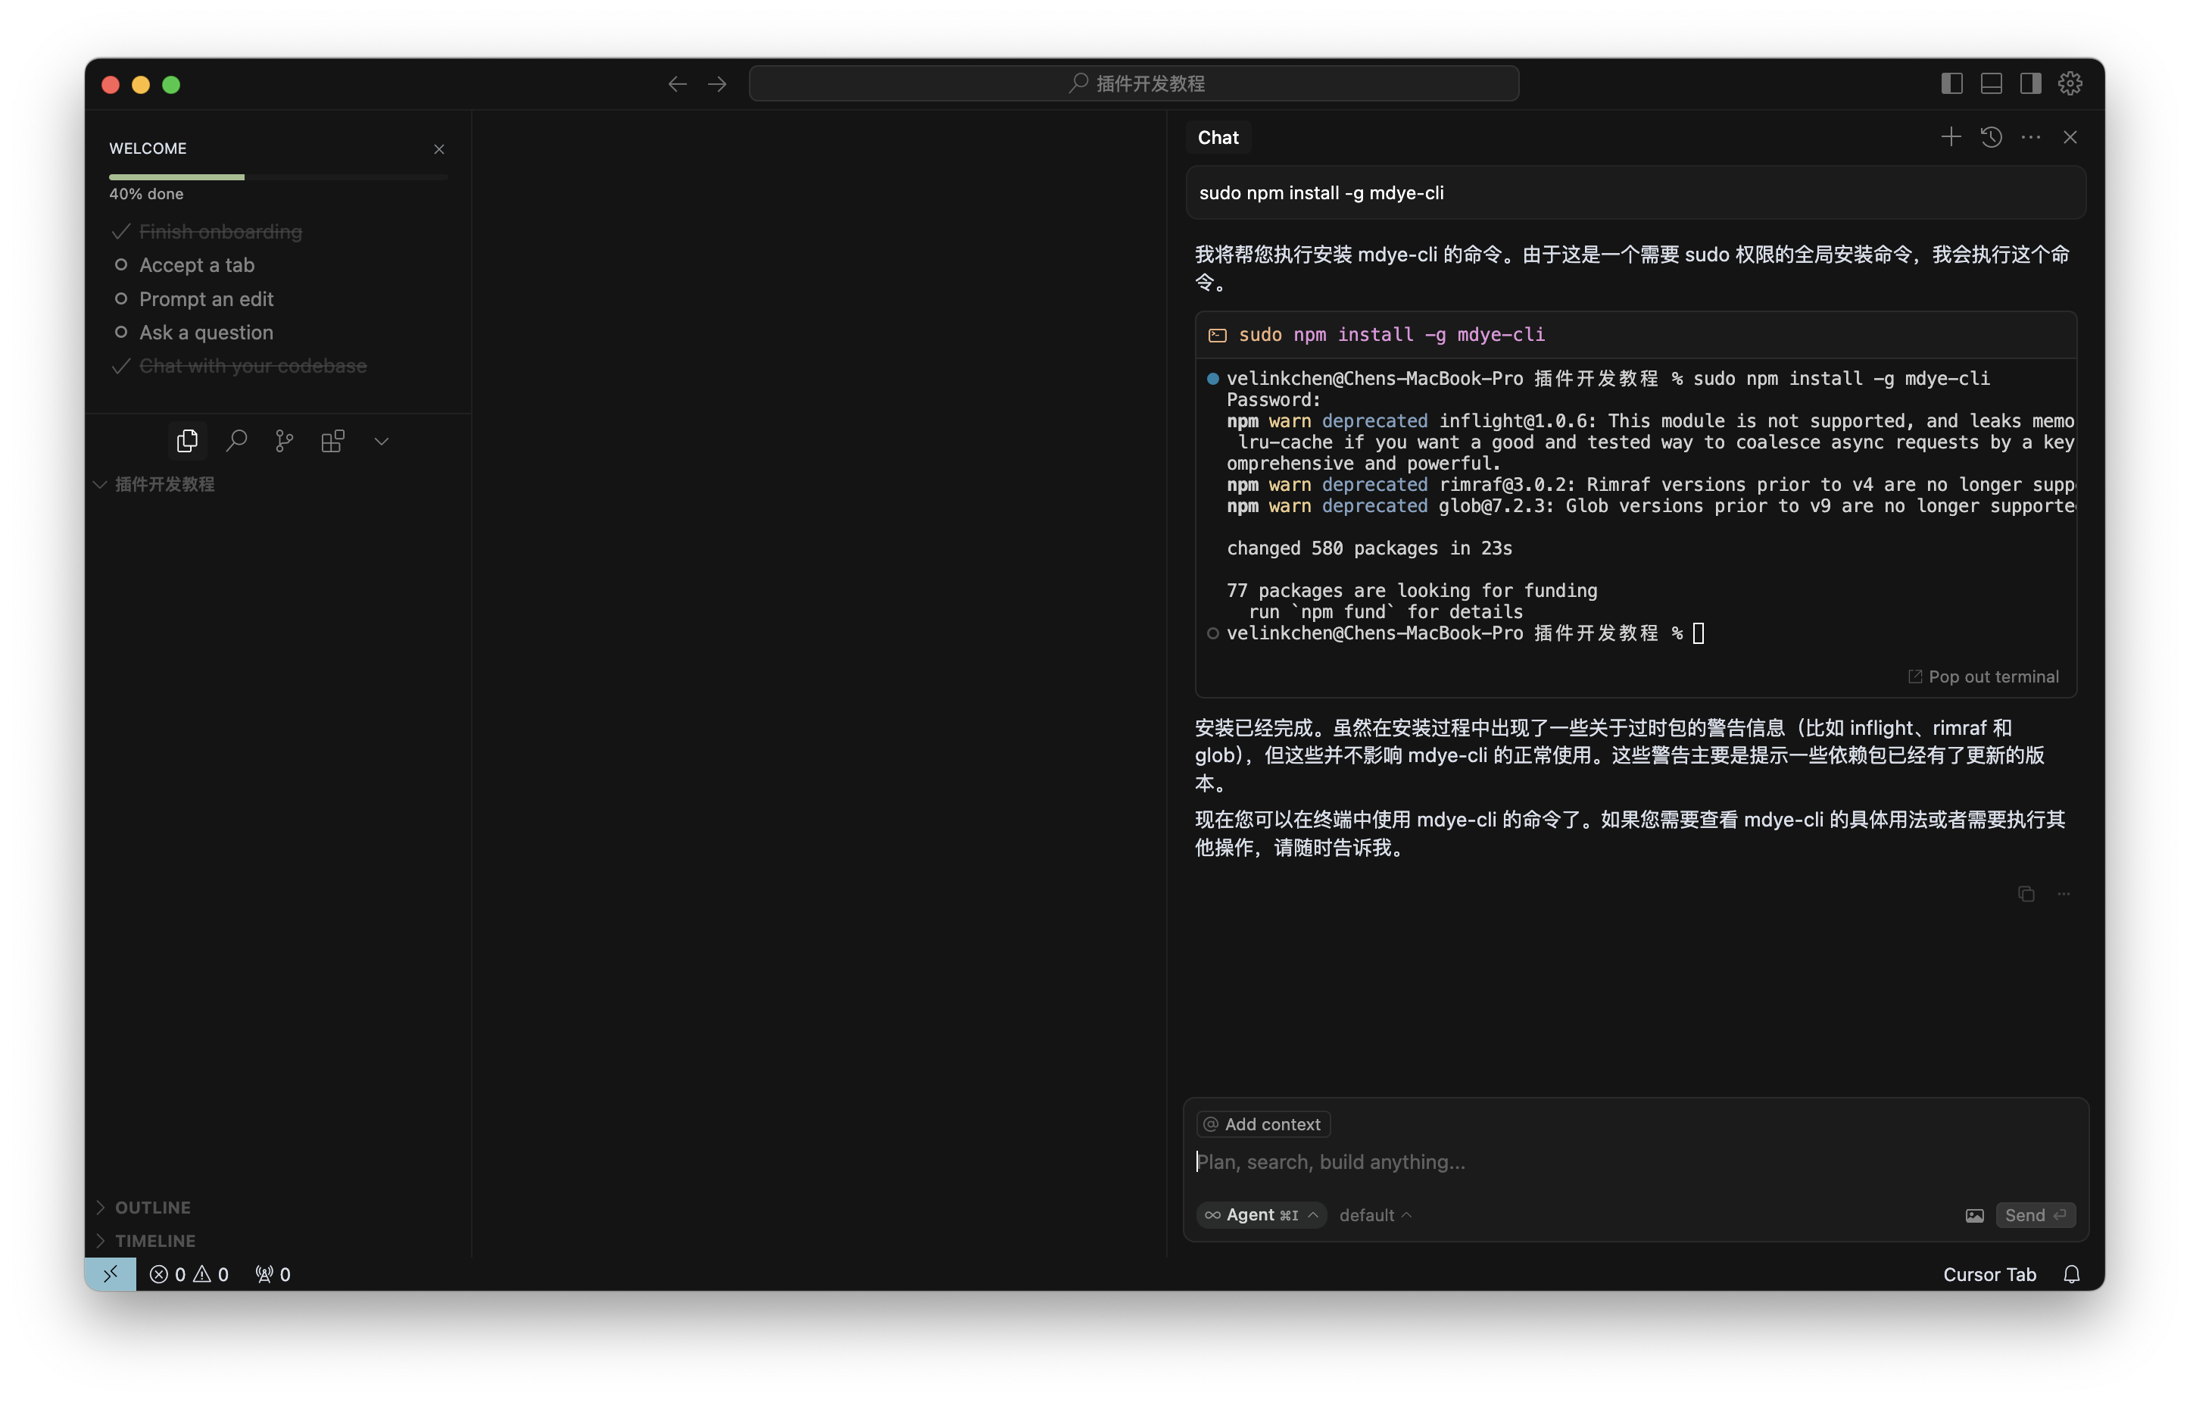Click Pop out terminal link
Image resolution: width=2190 pixels, height=1403 pixels.
pos(1983,676)
